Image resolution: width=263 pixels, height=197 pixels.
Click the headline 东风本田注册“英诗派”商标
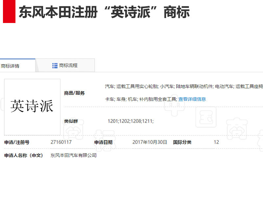click(x=104, y=12)
